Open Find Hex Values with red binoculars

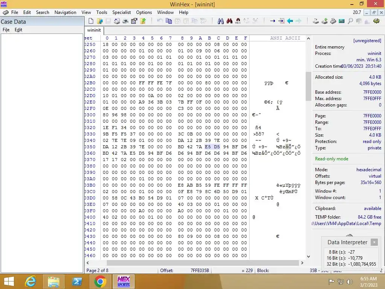point(229,21)
